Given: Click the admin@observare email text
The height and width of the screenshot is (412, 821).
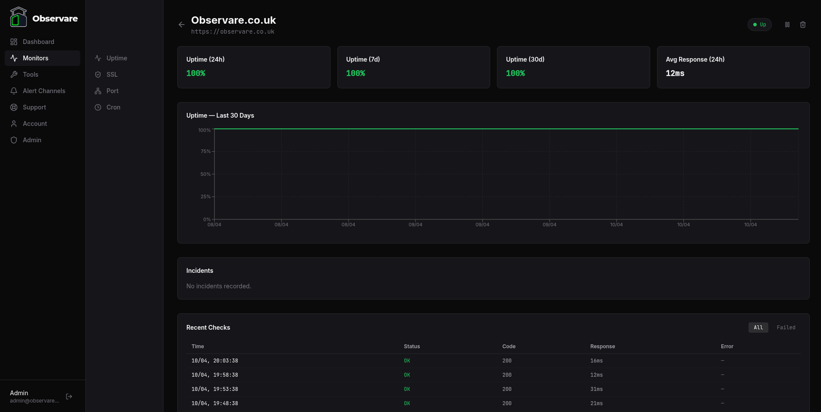Looking at the screenshot, I should tap(35, 400).
